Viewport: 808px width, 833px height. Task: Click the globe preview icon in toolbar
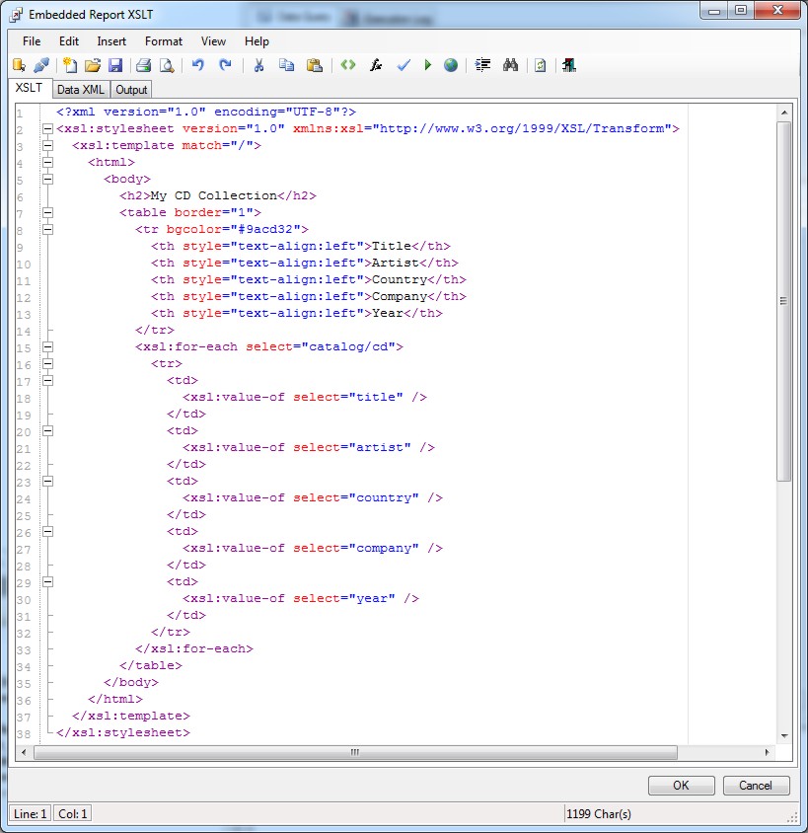click(x=451, y=65)
